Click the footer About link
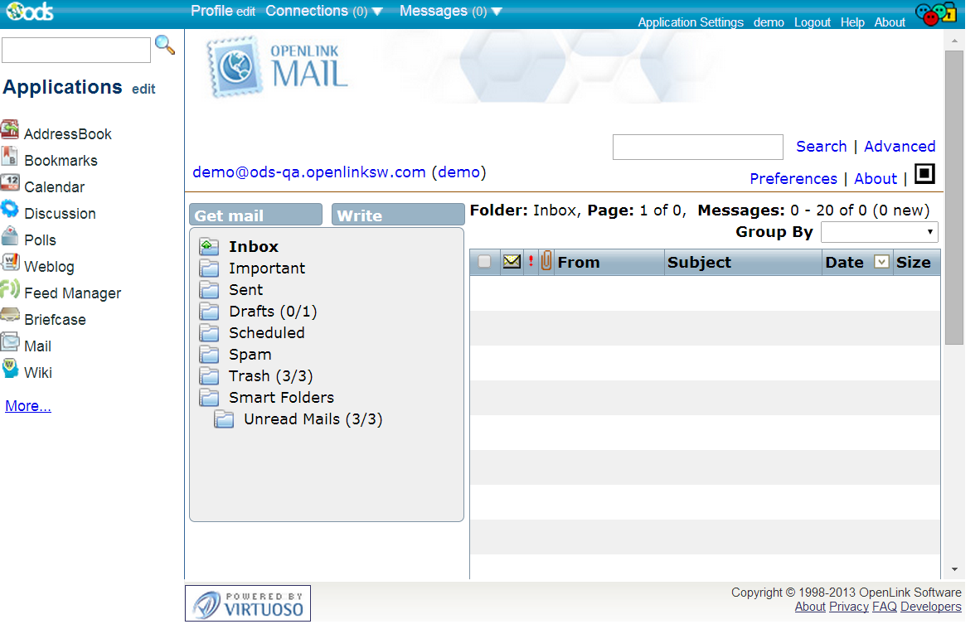 [810, 607]
